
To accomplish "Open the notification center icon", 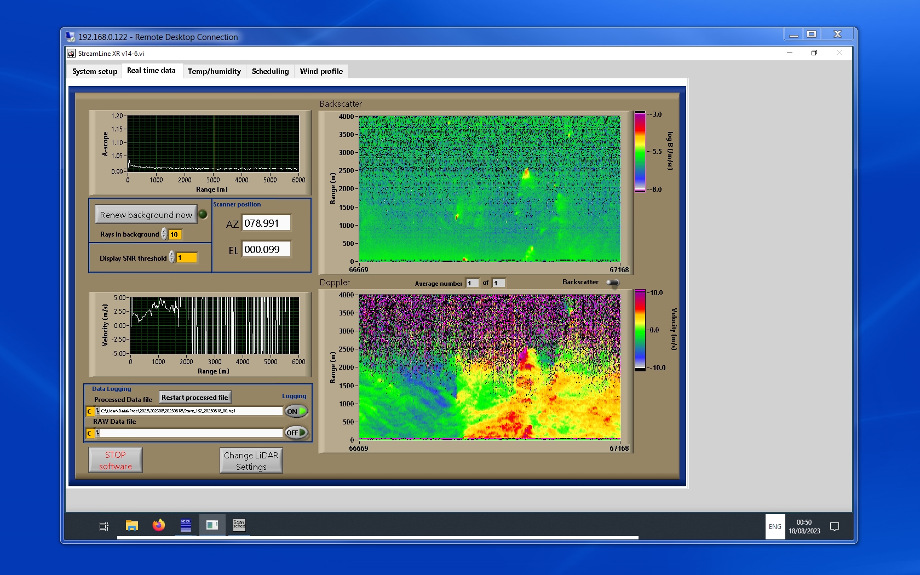I will pyautogui.click(x=835, y=527).
